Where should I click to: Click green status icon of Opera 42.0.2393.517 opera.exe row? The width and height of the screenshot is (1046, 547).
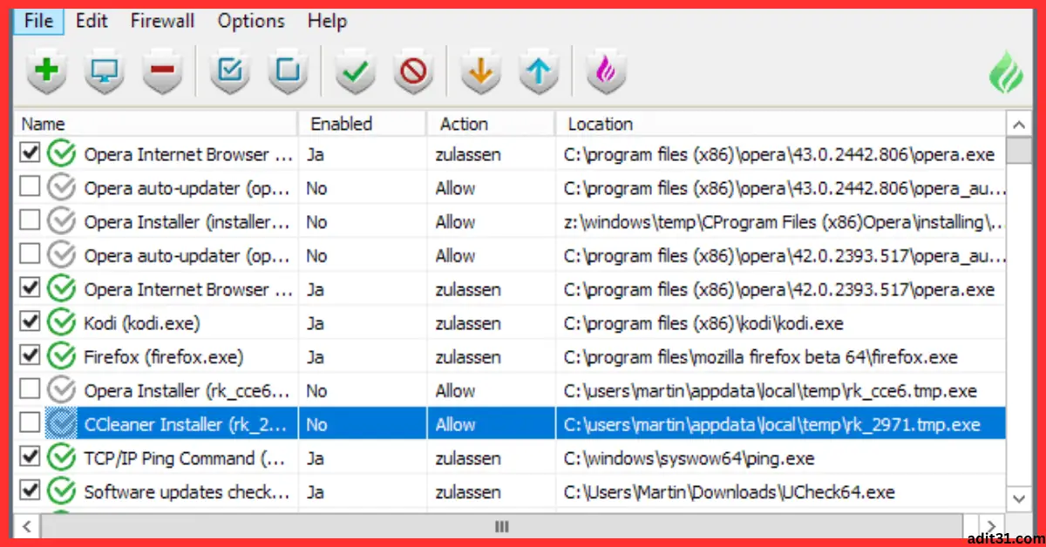[x=61, y=289]
